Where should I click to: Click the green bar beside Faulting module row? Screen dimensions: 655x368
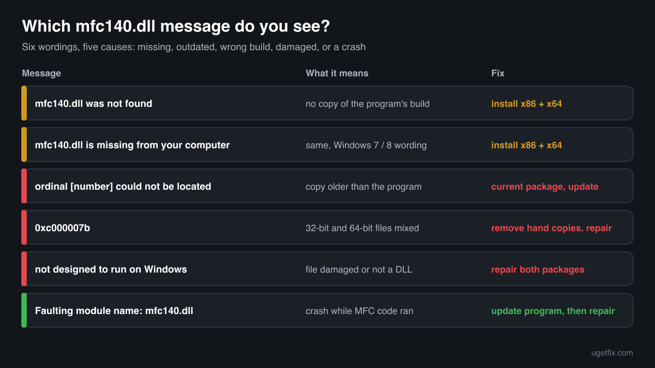point(24,310)
